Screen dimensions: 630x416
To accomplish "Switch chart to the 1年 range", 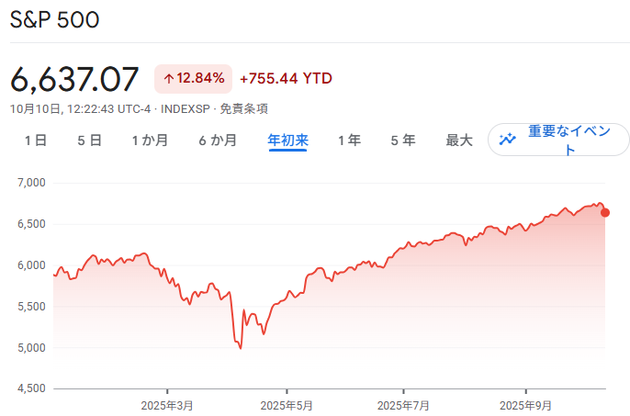I will 349,141.
